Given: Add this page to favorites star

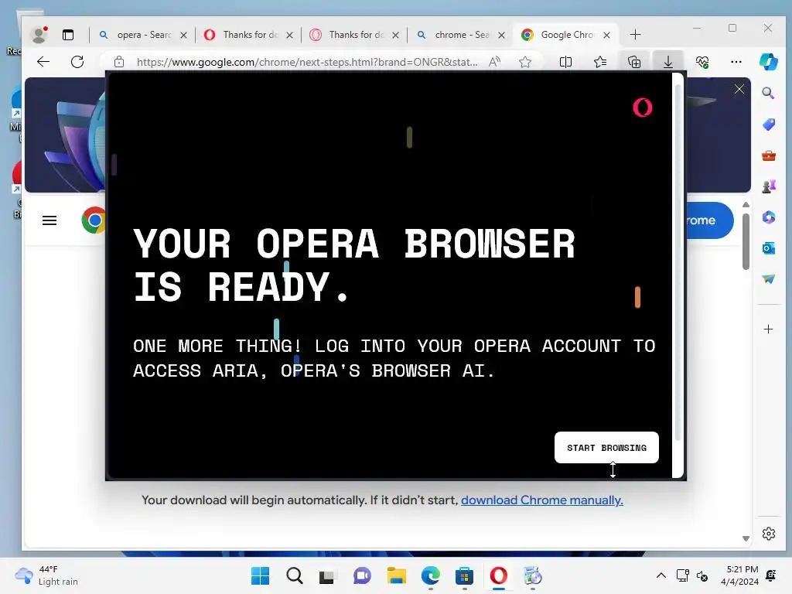Looking at the screenshot, I should 525,62.
